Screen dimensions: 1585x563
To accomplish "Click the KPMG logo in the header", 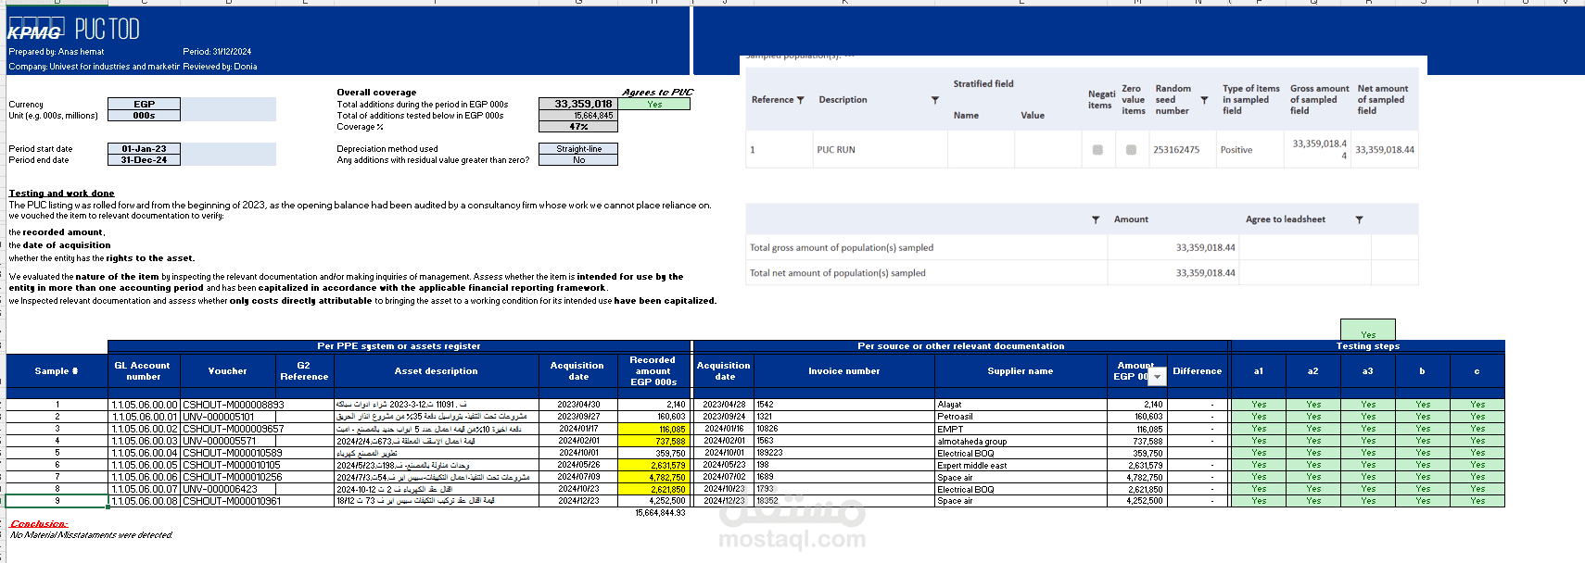I will [35, 30].
